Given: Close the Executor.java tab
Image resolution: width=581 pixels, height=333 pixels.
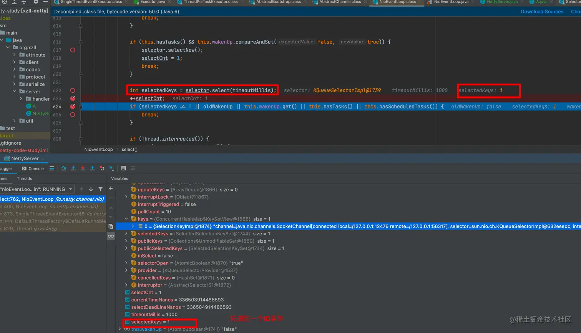Looking at the screenshot, I should [x=169, y=2].
